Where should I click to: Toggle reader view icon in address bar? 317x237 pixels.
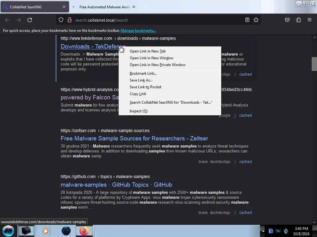click(x=247, y=20)
